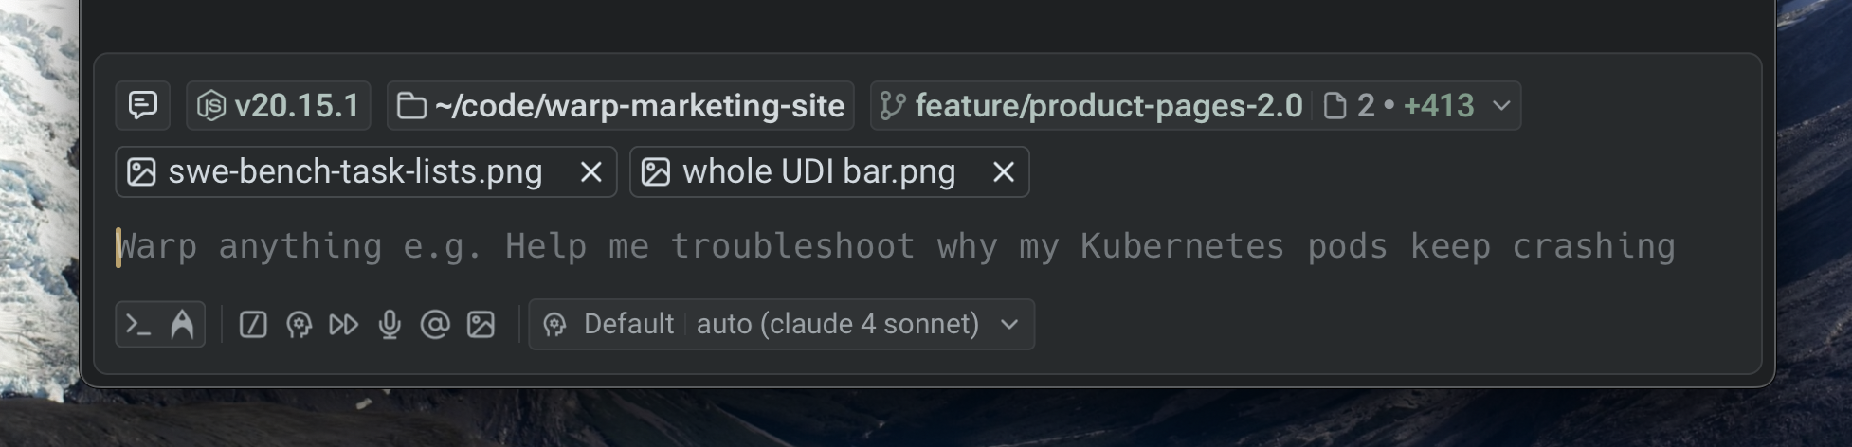Switch to Agent mode input
Screen dimensions: 1852x447
click(182, 325)
